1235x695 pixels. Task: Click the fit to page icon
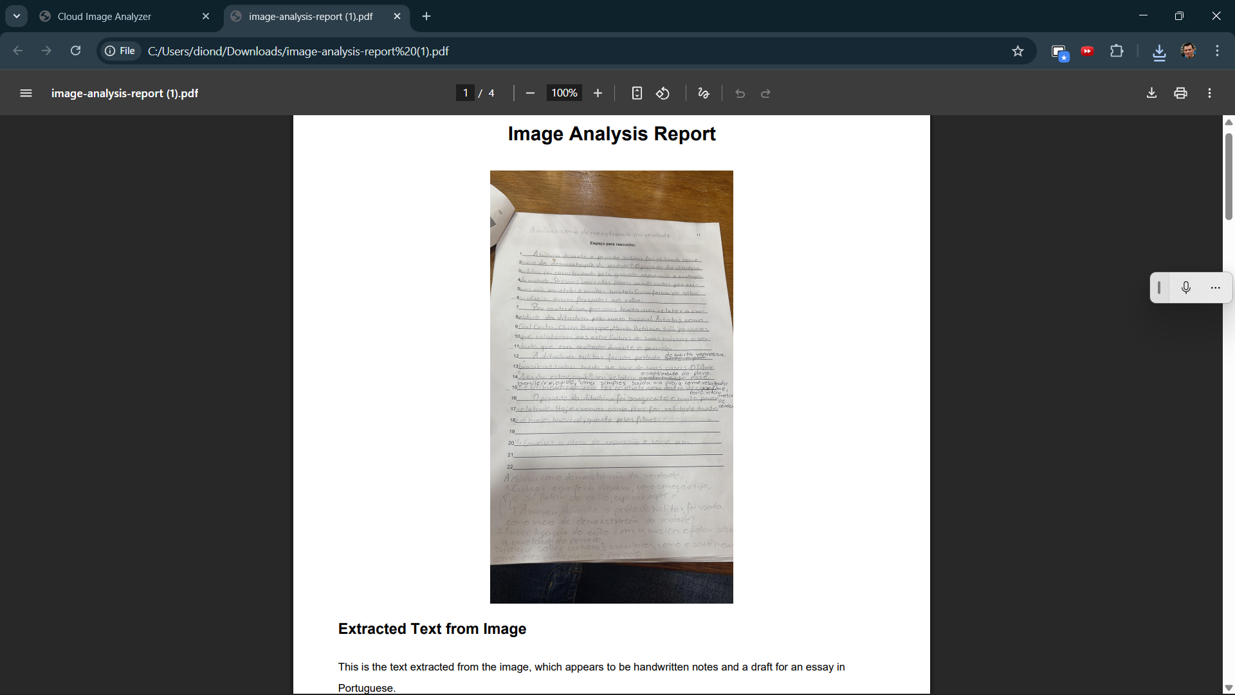point(637,93)
